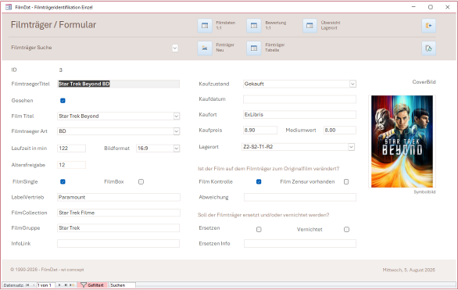Click the document refresh icon below the exit icon
Viewport: 458px width, 290px height.
click(428, 48)
